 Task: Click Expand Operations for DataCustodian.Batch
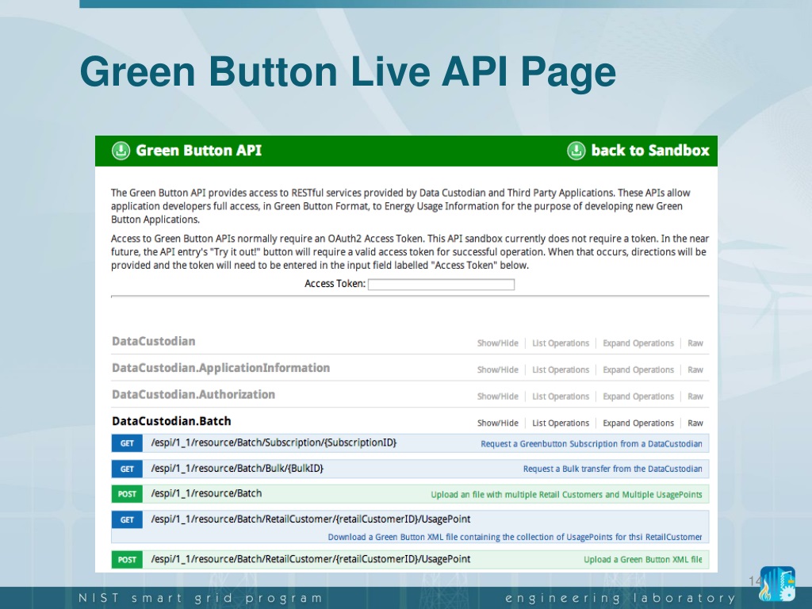[x=638, y=423]
